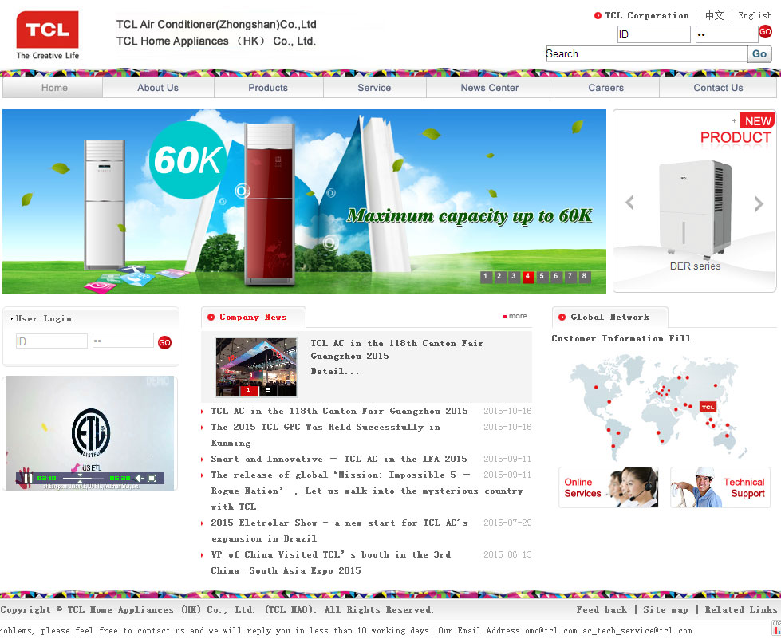Open the video in fullscreen

[152, 479]
